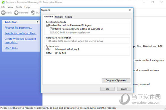
Task: Open the Help menu
Action: pyautogui.click(x=27, y=7)
